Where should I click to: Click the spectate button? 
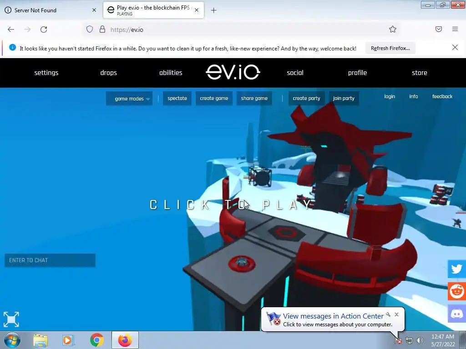177,98
